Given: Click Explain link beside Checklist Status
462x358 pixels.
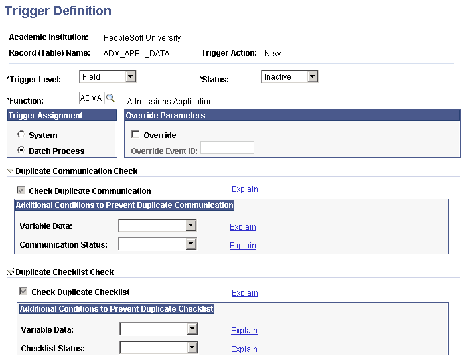Looking at the screenshot, I should click(x=244, y=349).
